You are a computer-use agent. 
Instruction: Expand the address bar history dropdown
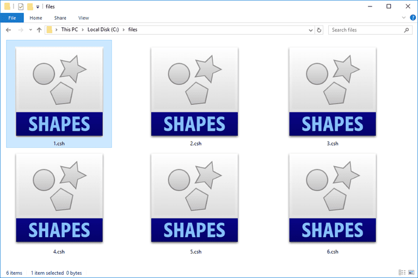[311, 30]
